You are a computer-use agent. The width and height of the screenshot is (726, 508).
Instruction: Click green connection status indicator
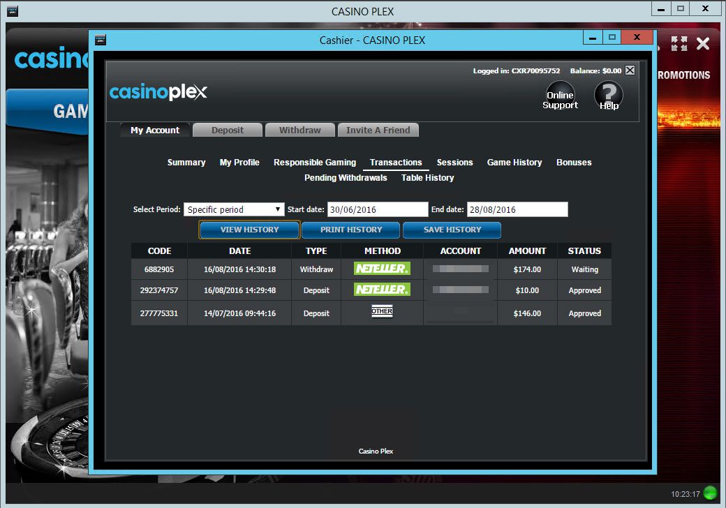(710, 493)
